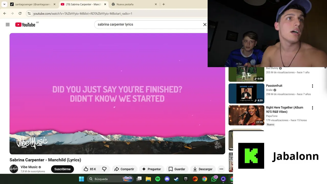Open the PapaTone channel link
327x184 pixels.
point(272,116)
